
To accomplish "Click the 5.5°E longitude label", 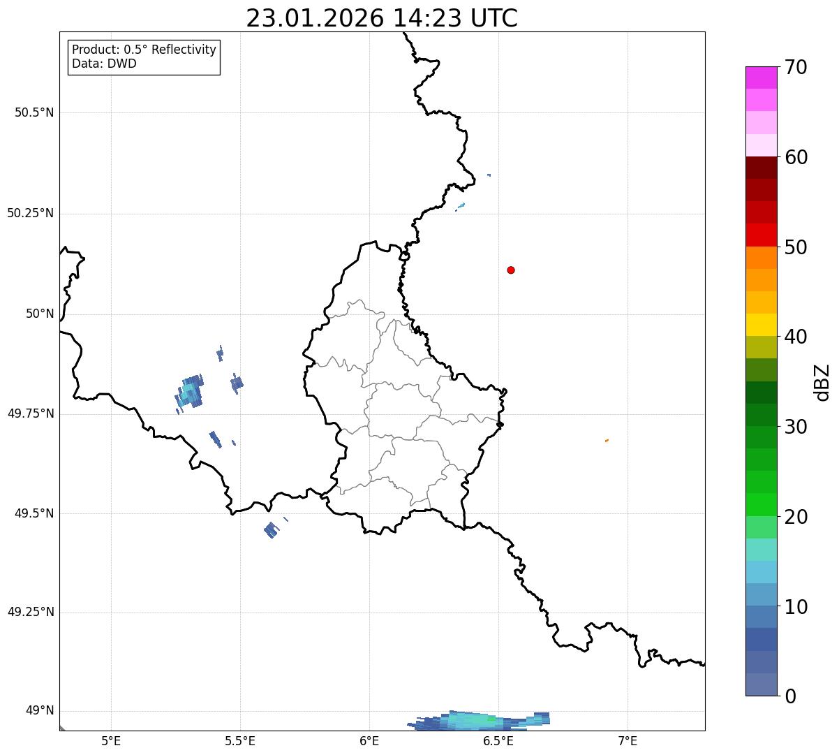I will click(x=240, y=740).
